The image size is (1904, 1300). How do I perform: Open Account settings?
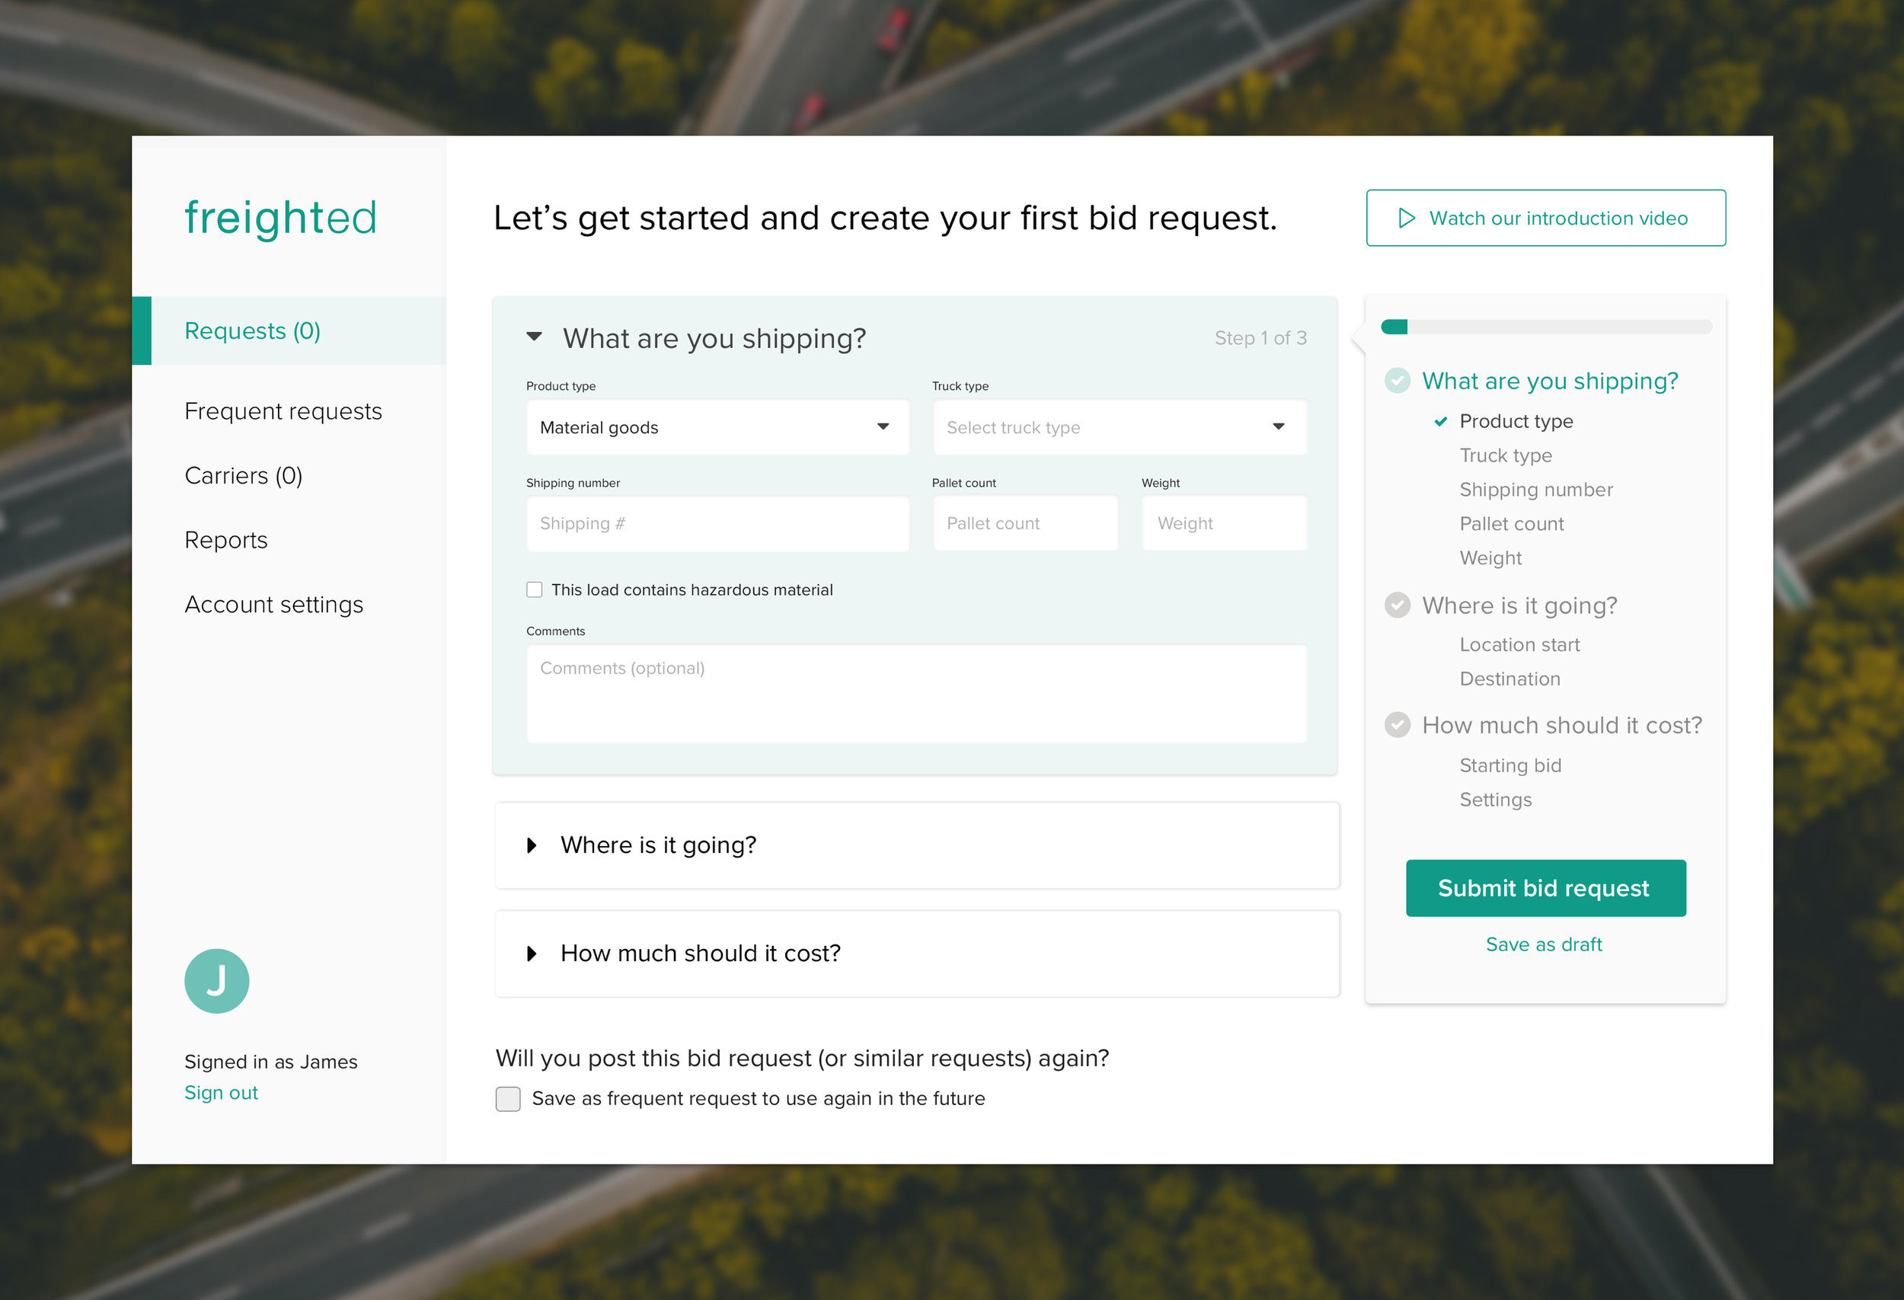273,605
